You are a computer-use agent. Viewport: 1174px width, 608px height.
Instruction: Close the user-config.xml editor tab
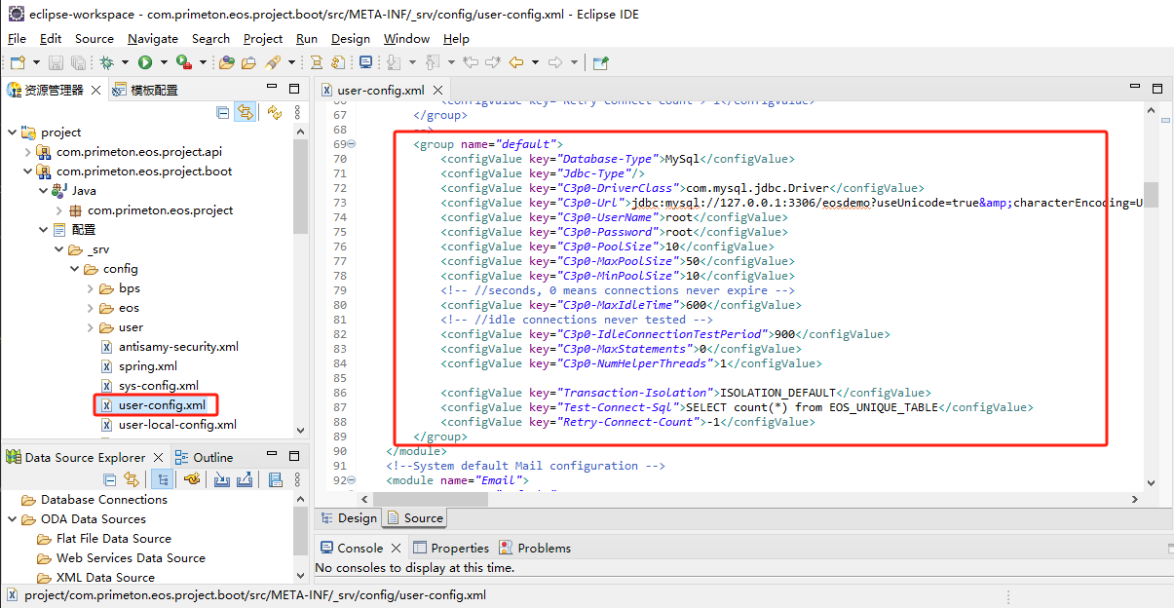(436, 91)
